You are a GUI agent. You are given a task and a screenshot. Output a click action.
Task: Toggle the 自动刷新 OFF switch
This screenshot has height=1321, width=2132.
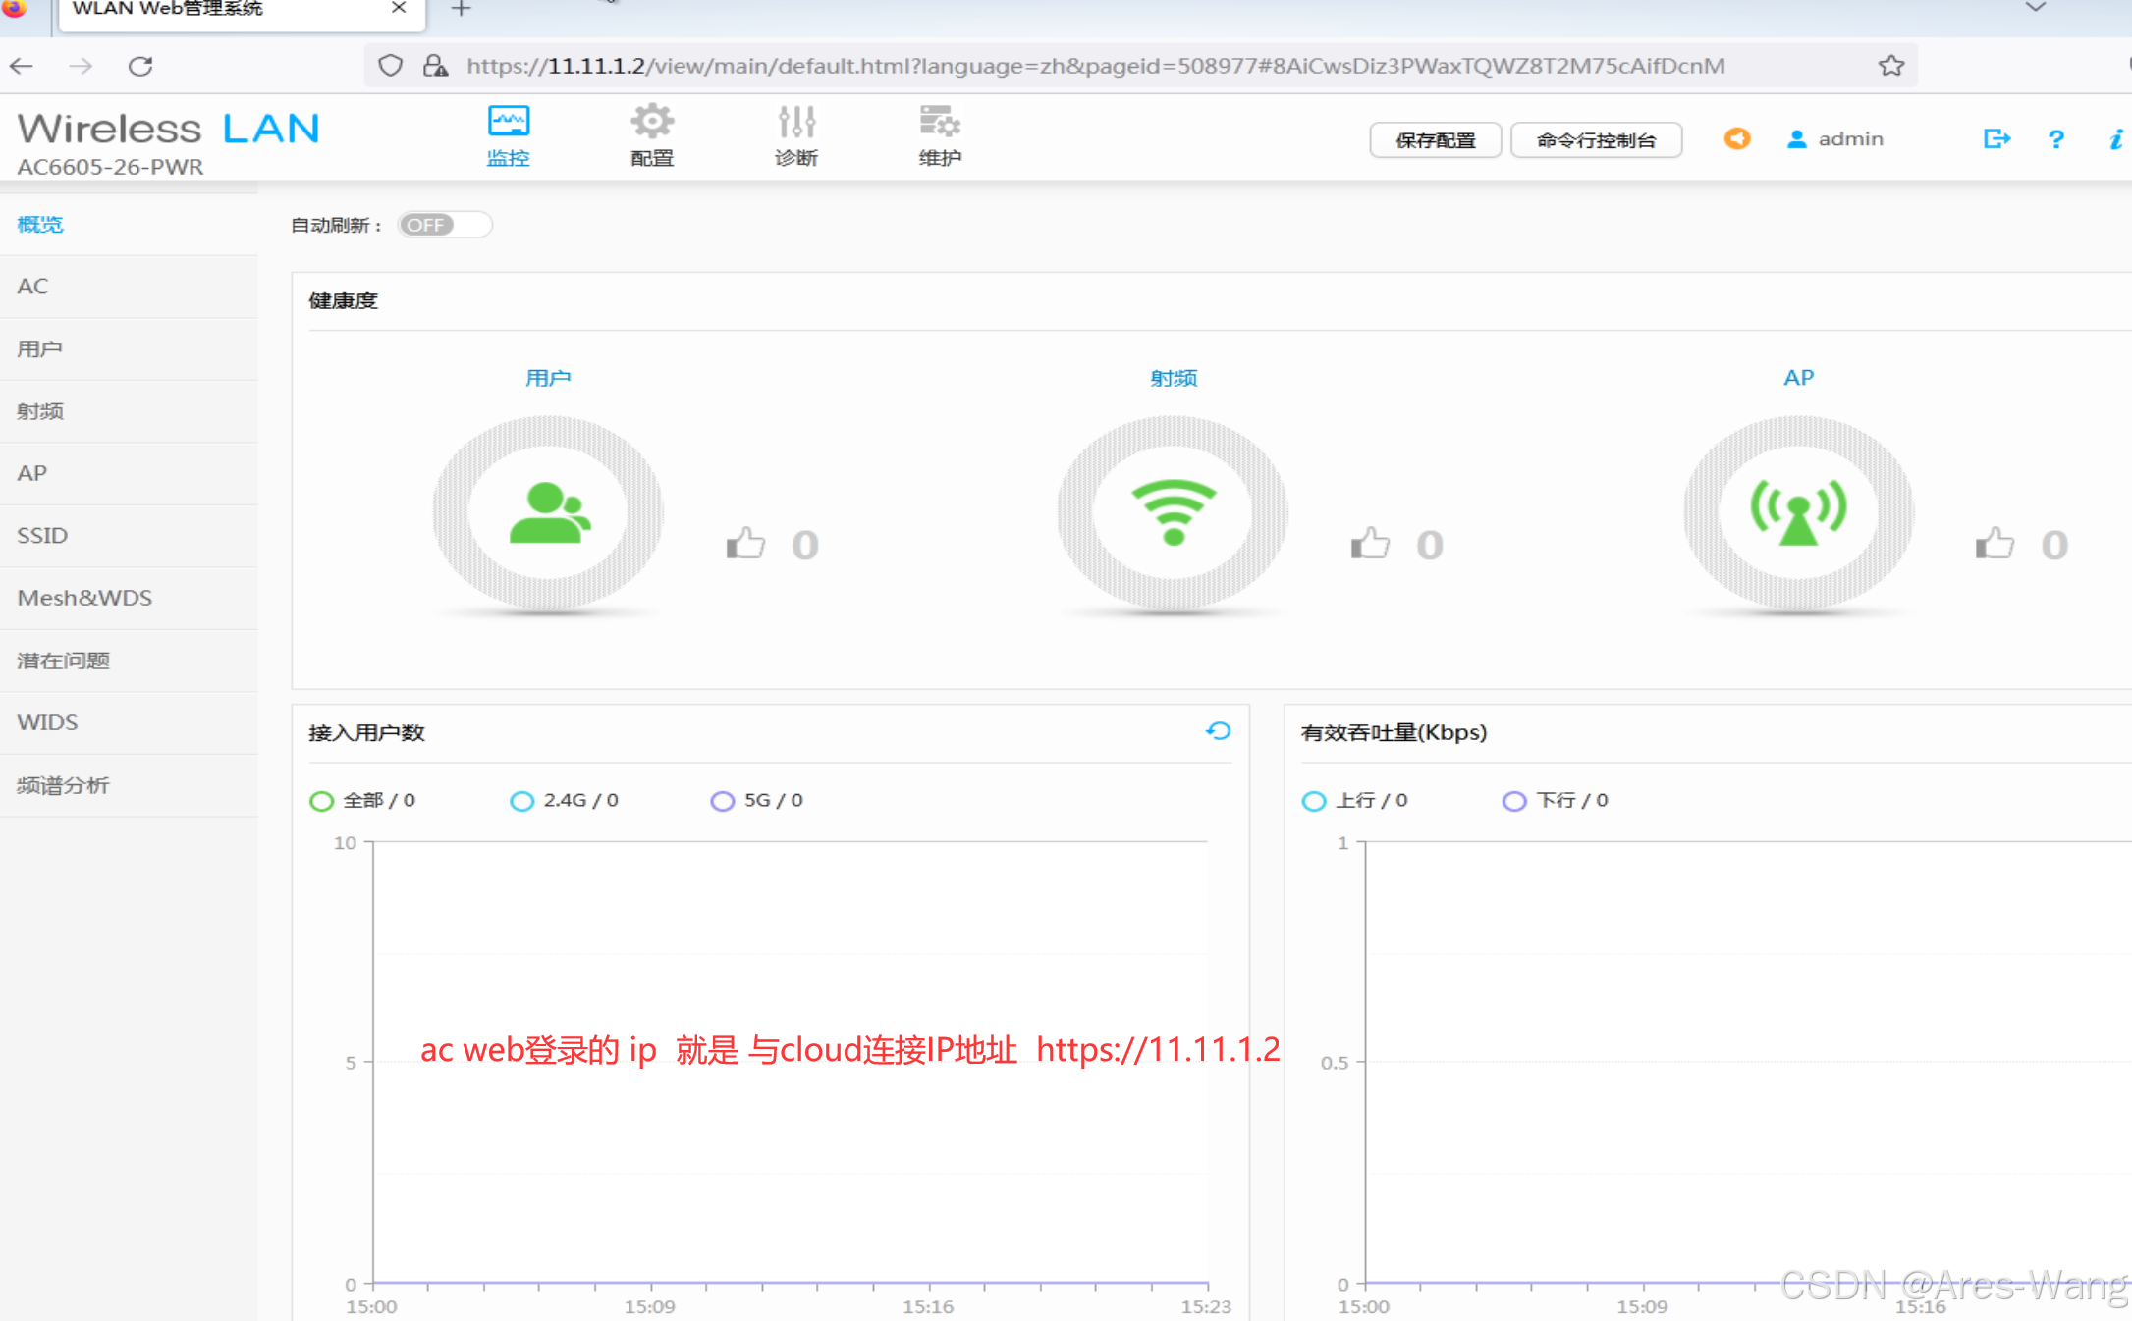tap(444, 225)
